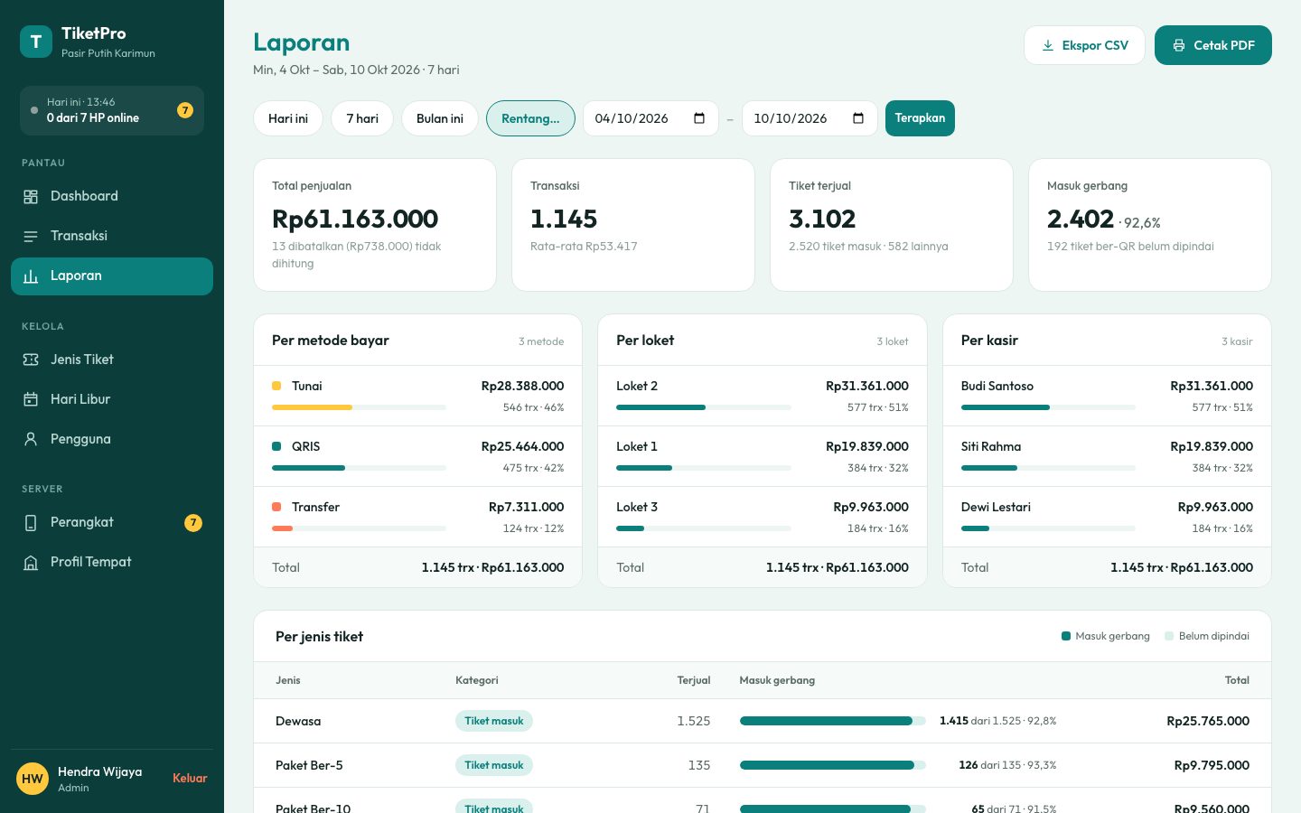Print report with Cetak PDF
Screen dimensions: 1301x813
pyautogui.click(x=1213, y=45)
